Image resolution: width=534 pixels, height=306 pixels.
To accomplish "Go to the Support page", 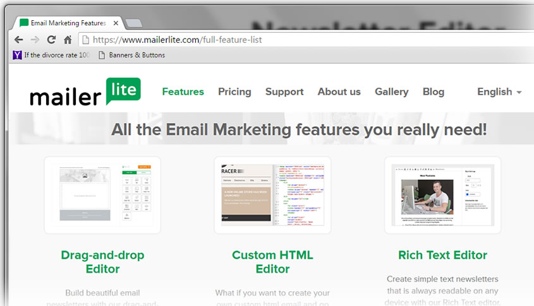I will [284, 92].
